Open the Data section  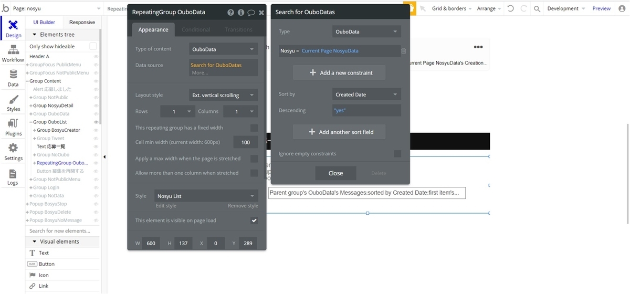tap(13, 78)
